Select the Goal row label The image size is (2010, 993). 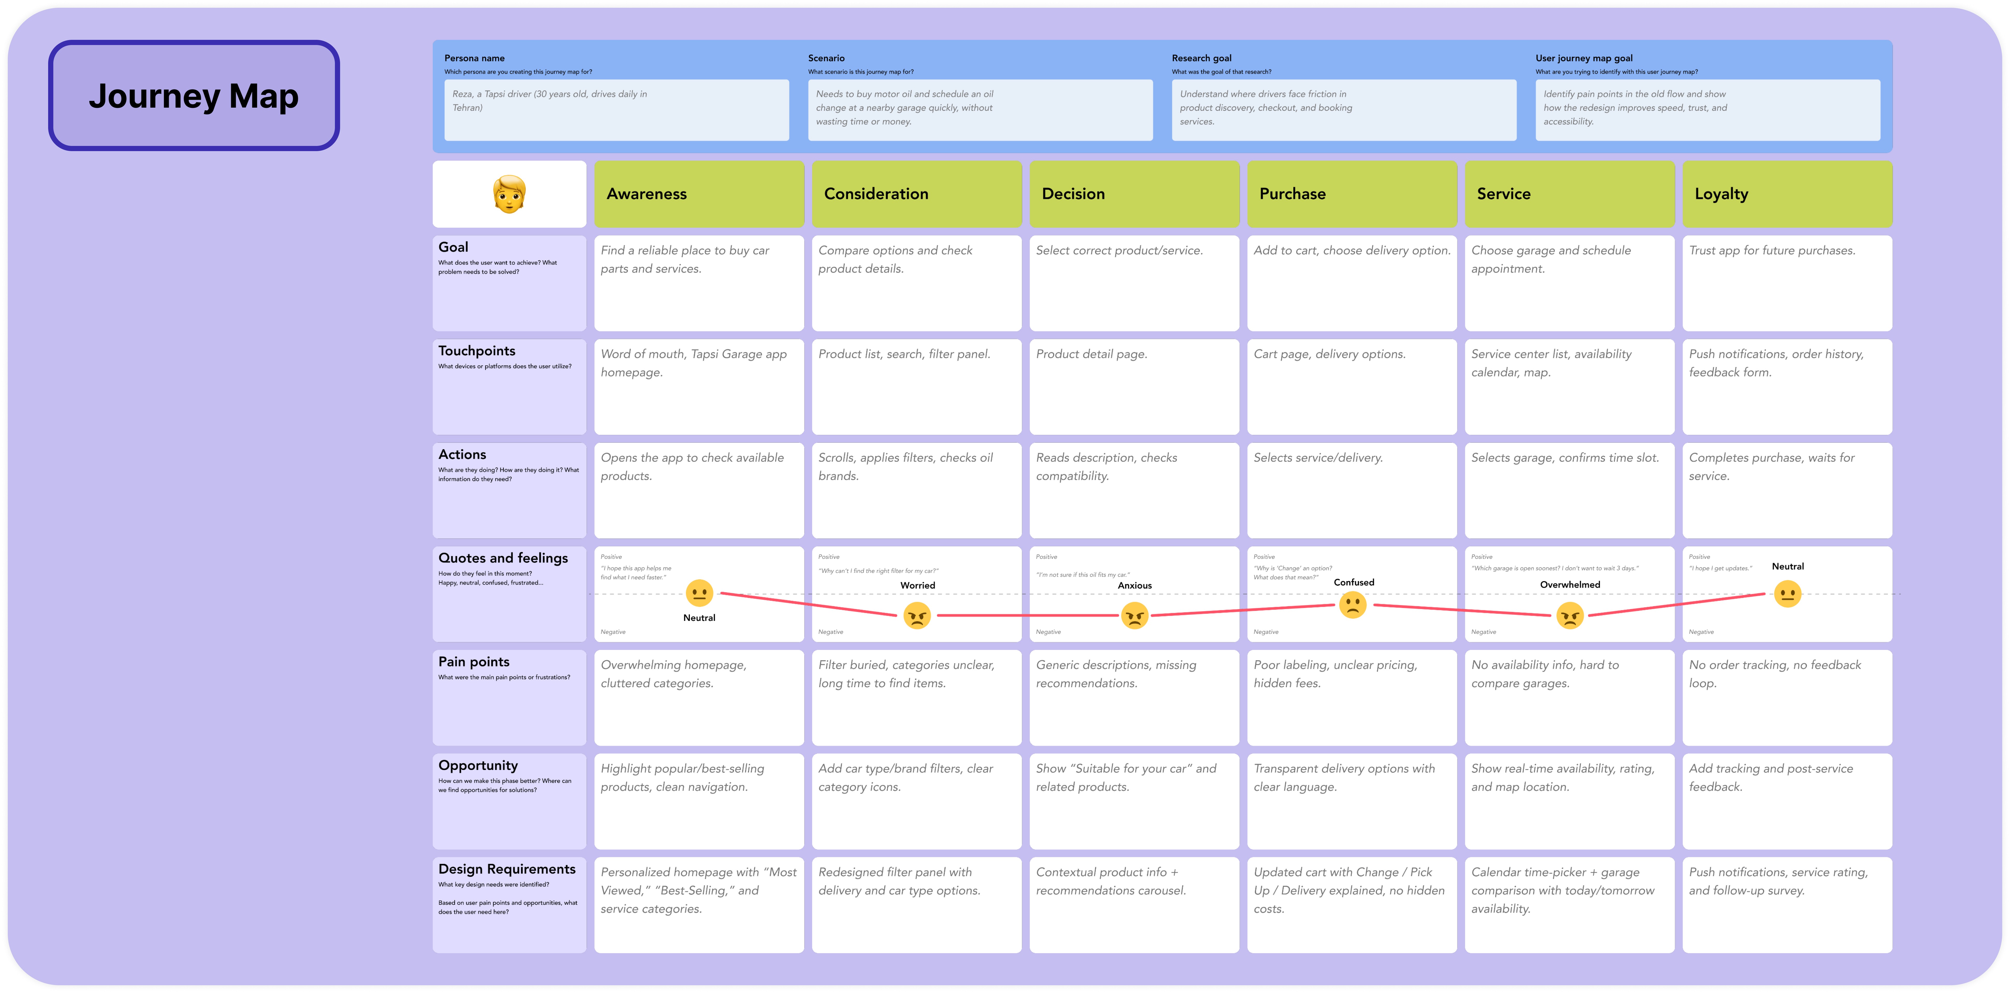pos(510,283)
